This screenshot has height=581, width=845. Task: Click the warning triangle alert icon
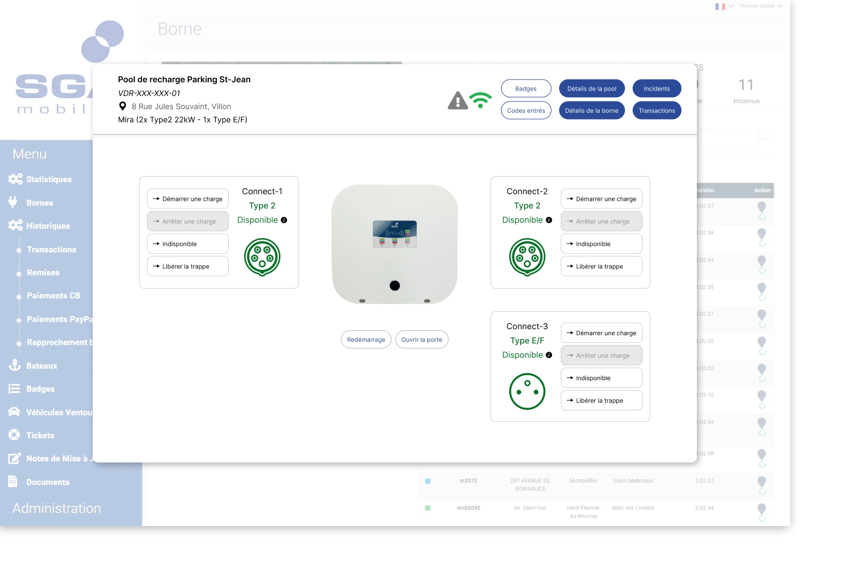click(458, 100)
